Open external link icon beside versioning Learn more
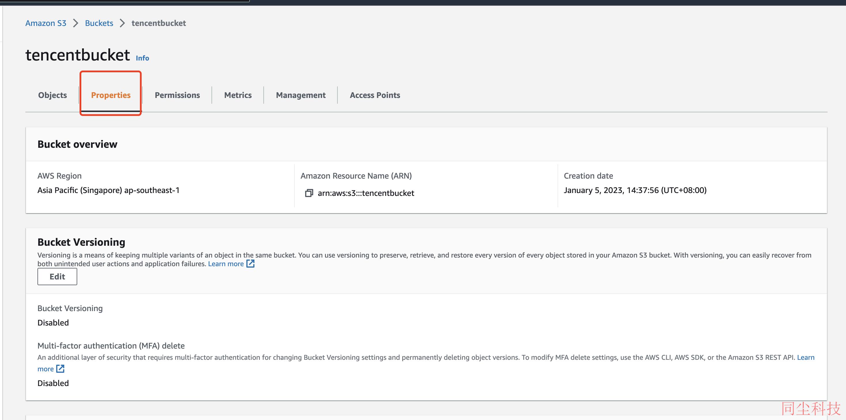The image size is (846, 420). [251, 264]
